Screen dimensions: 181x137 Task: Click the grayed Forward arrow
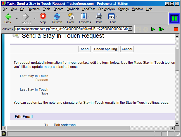26,16
